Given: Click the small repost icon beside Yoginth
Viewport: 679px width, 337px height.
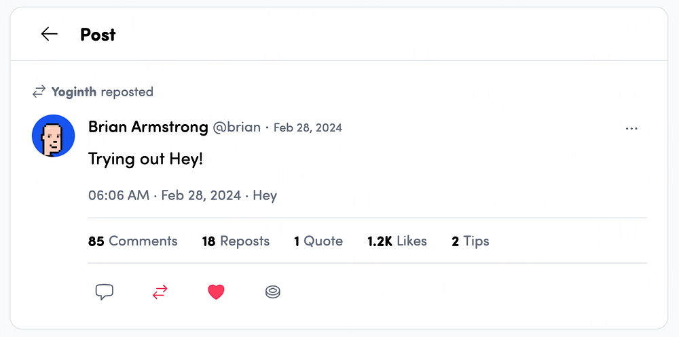Looking at the screenshot, I should (39, 92).
